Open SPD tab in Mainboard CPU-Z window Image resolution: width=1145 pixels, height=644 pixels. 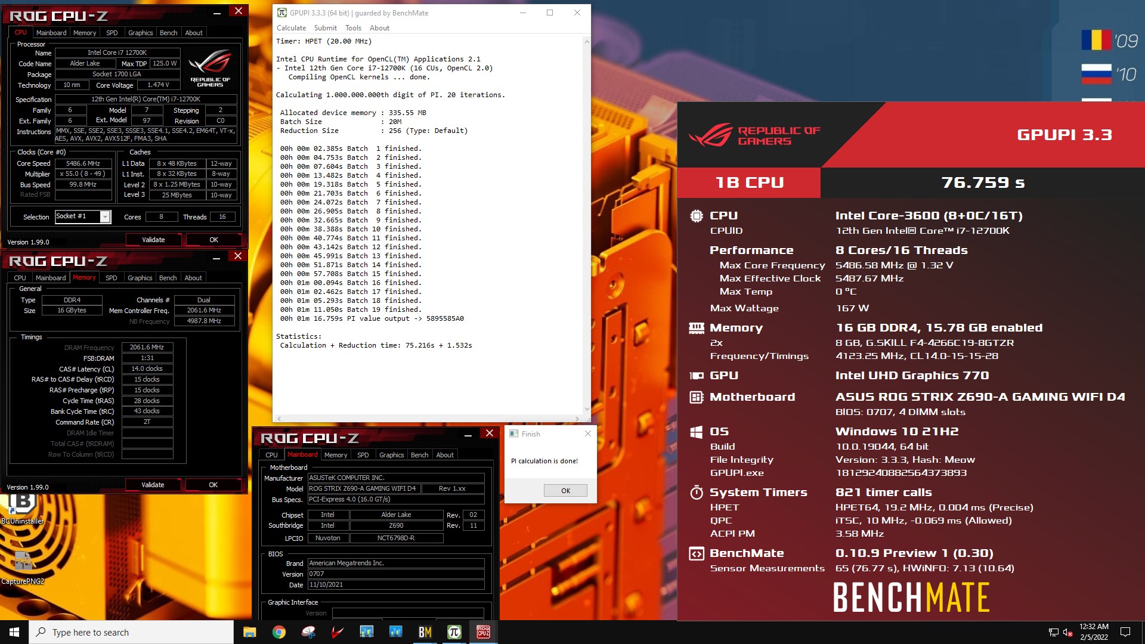click(x=363, y=455)
